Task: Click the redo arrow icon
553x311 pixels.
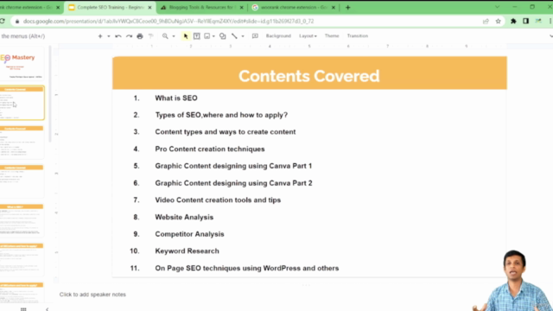Action: point(129,36)
